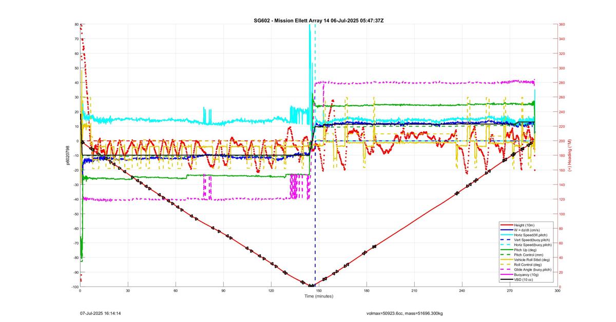Click the '(+) Heading (°M)' right axis label
The width and height of the screenshot is (616, 322).
(x=570, y=155)
